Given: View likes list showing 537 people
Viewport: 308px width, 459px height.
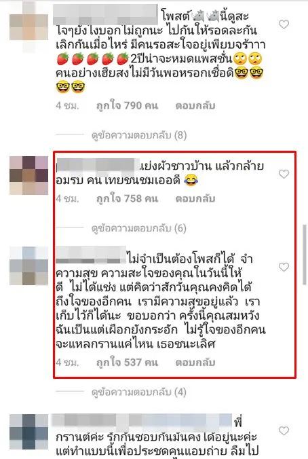Looking at the screenshot, I should pos(128,363).
